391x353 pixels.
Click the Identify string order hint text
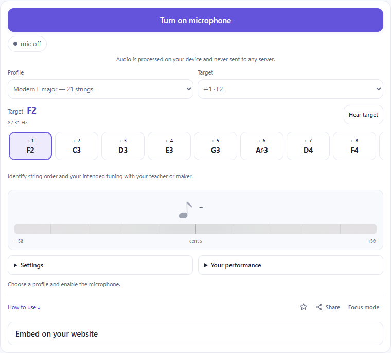[100, 176]
